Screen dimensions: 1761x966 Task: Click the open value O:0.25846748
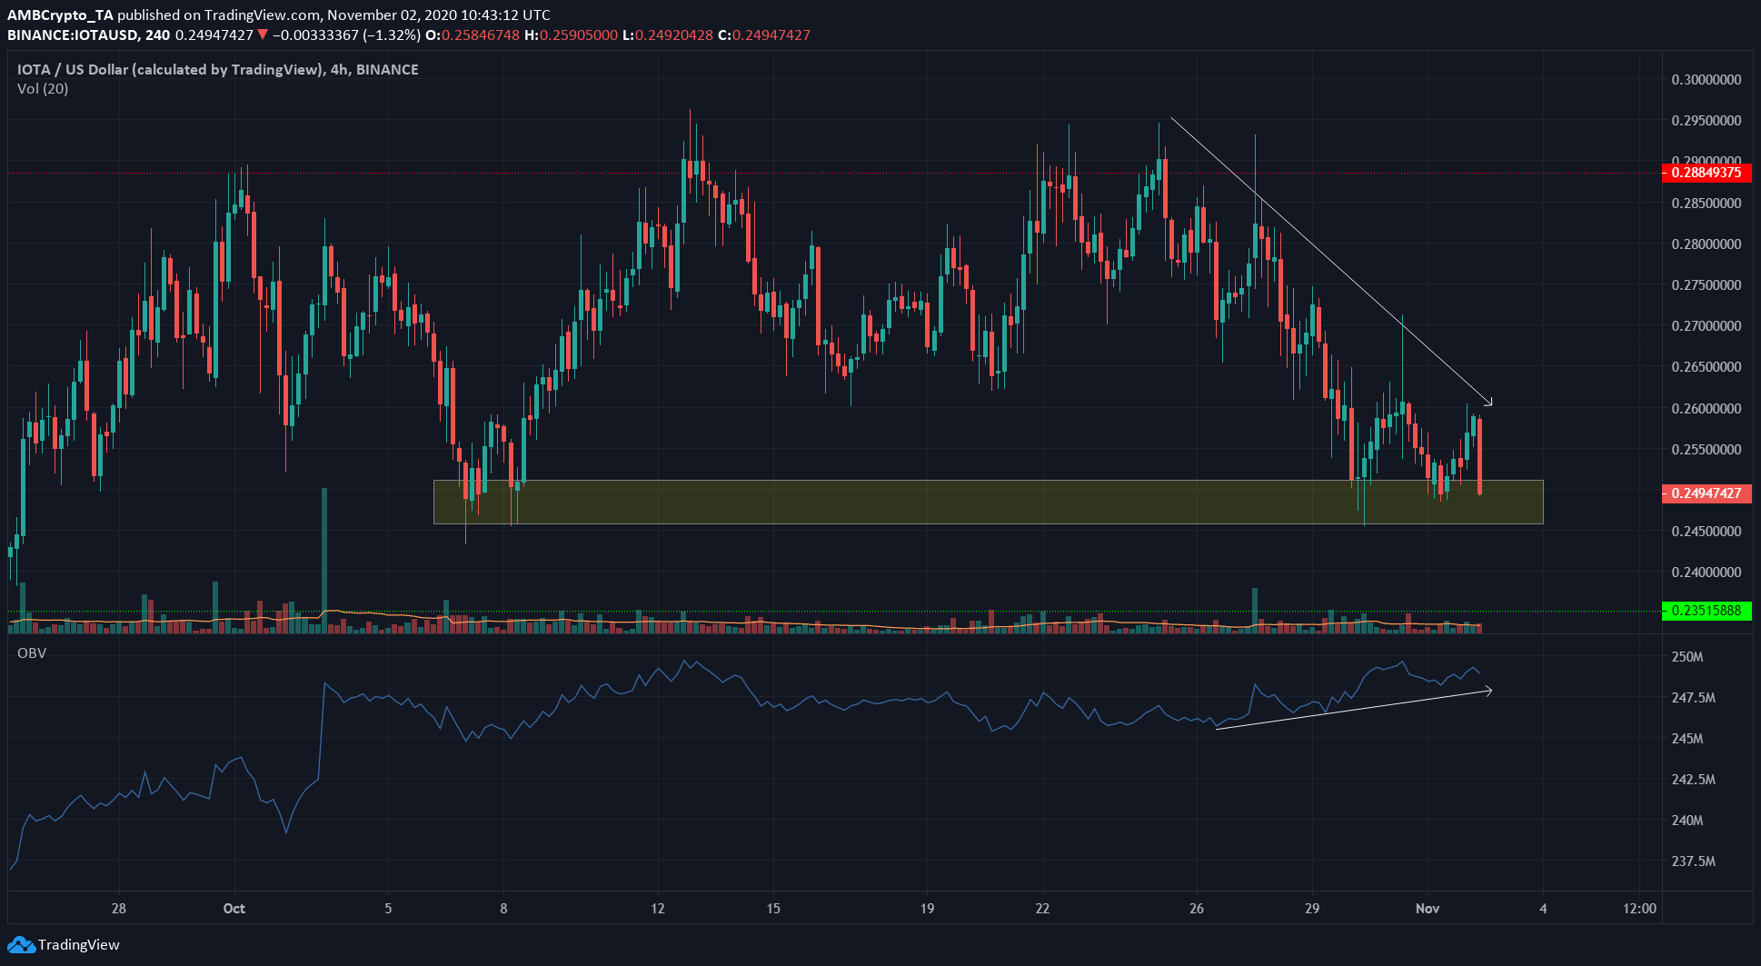coord(473,35)
